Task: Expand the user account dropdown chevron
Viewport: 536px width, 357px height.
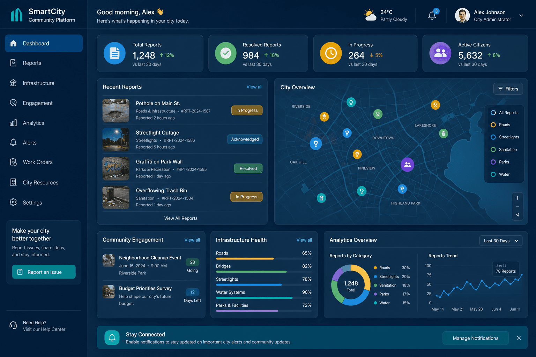Action: click(x=521, y=16)
